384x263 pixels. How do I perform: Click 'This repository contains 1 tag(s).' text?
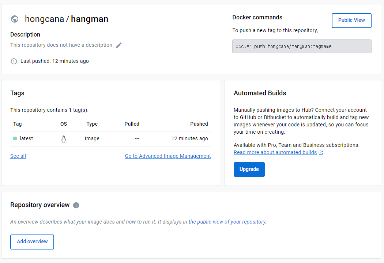(x=49, y=110)
